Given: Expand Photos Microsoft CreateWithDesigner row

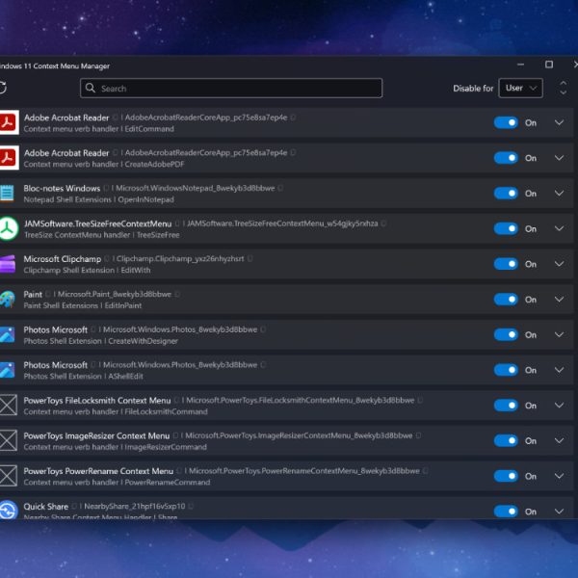Looking at the screenshot, I should (x=559, y=334).
